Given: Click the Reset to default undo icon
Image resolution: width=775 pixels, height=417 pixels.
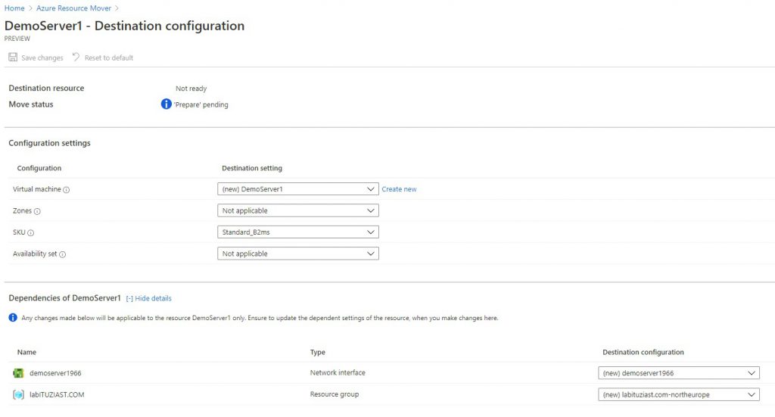Looking at the screenshot, I should pyautogui.click(x=76, y=57).
